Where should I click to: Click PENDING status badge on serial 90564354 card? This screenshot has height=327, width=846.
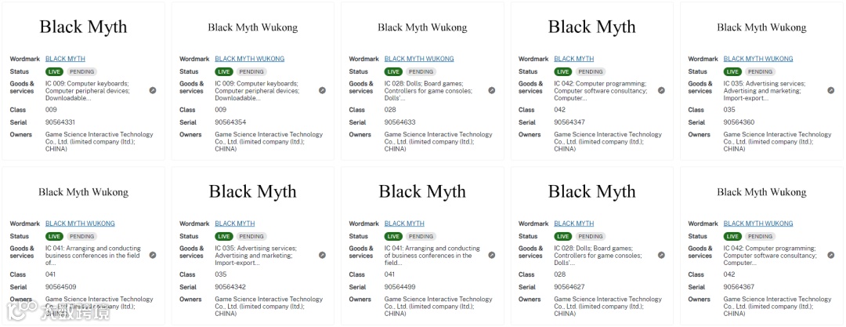(251, 72)
